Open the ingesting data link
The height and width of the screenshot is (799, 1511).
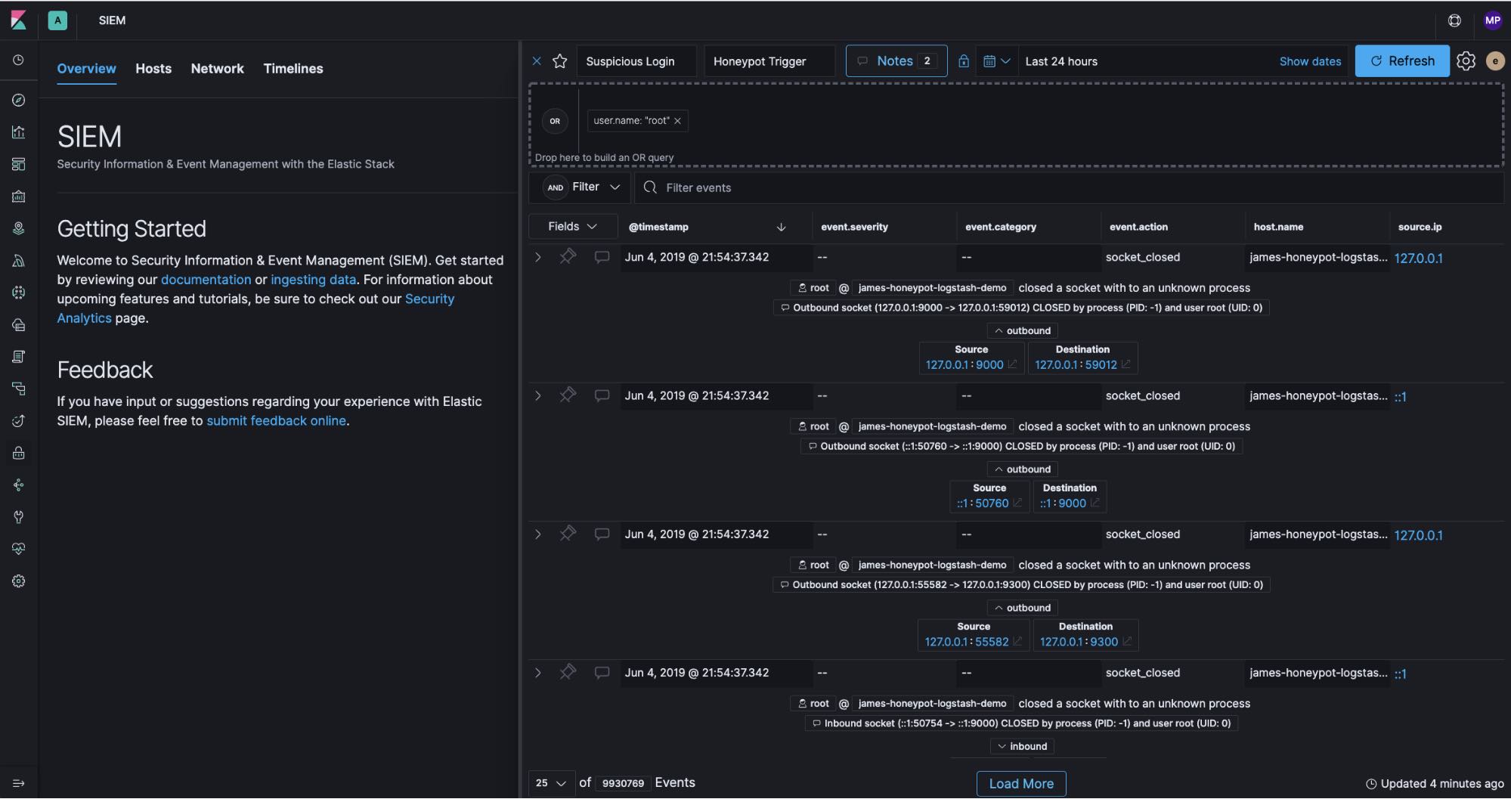click(x=313, y=280)
